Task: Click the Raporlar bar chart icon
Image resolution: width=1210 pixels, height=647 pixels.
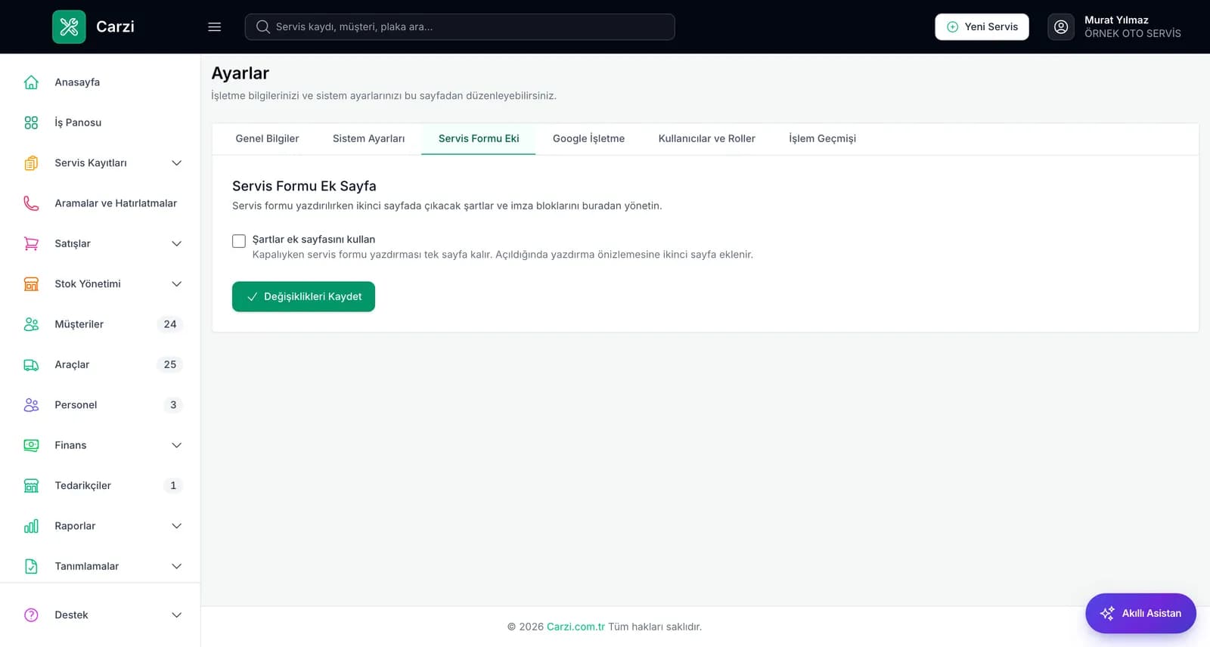Action: [x=31, y=526]
